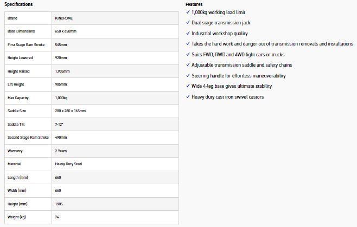Select the KINCROME brand value

tap(64, 18)
